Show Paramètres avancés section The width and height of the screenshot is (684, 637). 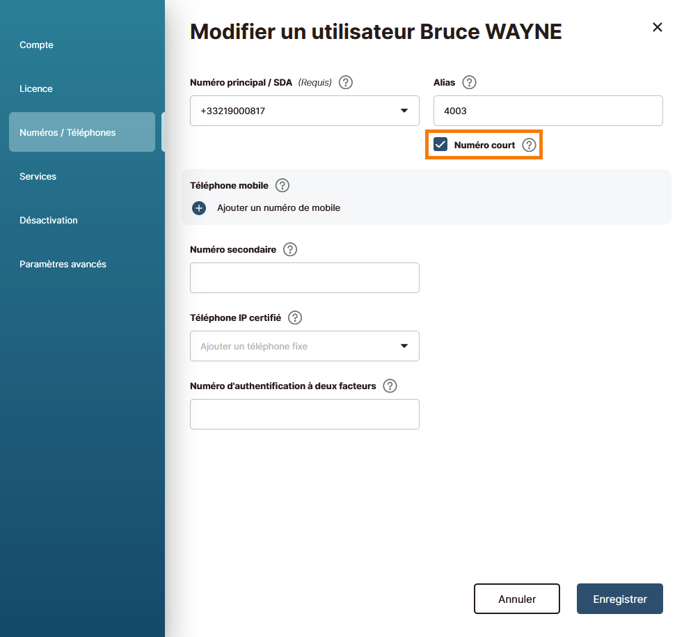coord(63,264)
